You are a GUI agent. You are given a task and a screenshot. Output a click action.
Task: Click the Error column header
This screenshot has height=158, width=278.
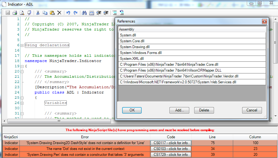pos(85,137)
